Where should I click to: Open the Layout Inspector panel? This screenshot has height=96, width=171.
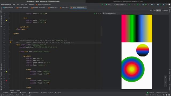[x=162, y=93]
